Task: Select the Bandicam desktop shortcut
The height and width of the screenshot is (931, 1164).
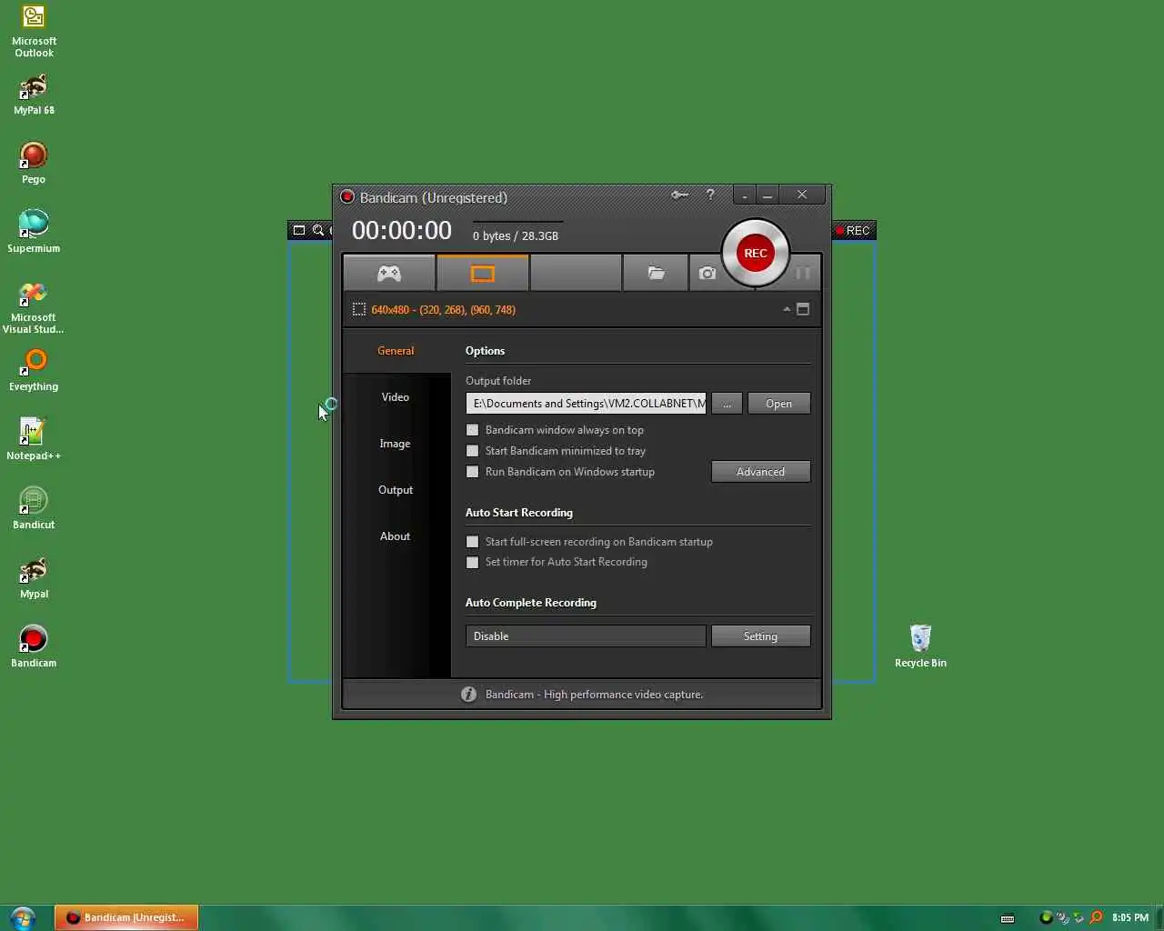Action: [x=34, y=646]
